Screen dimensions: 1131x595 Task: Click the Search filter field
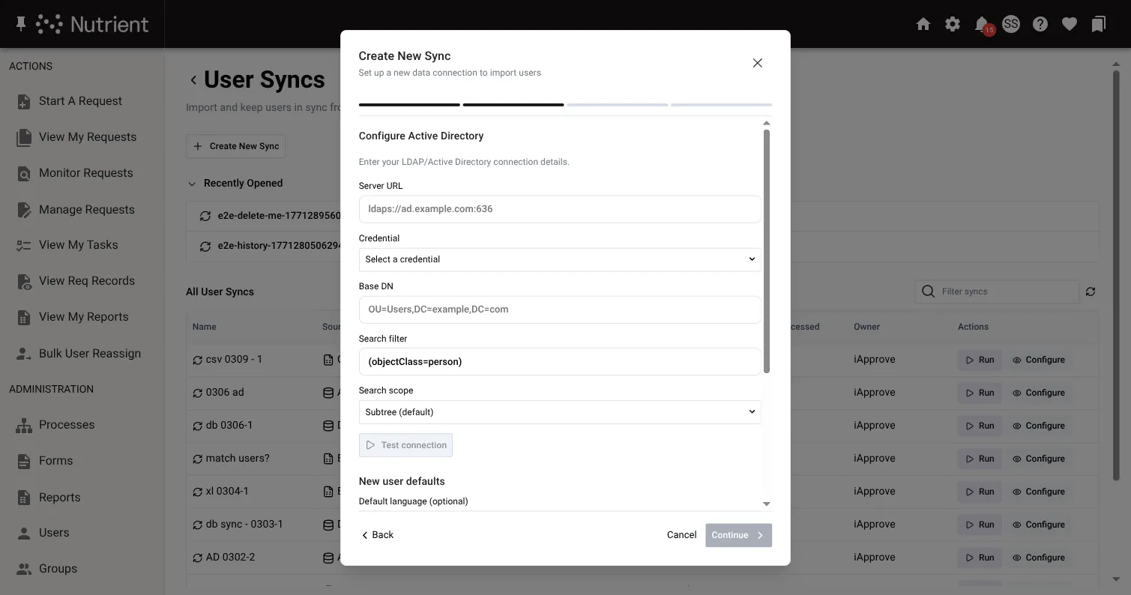click(x=559, y=361)
